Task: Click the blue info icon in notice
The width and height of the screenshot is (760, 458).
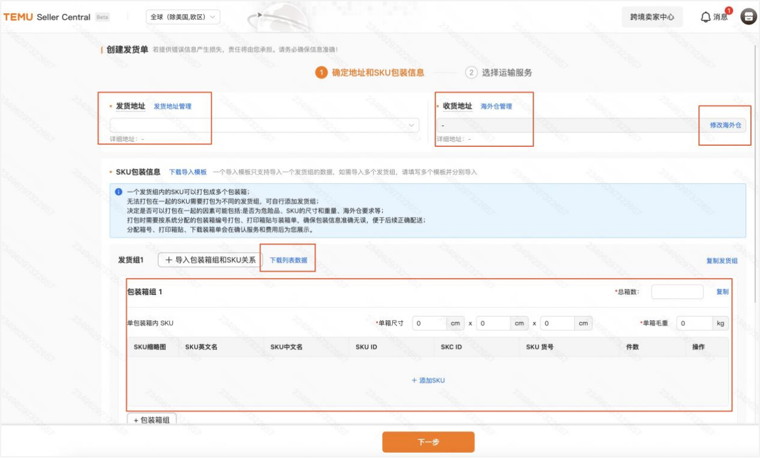Action: tap(119, 192)
